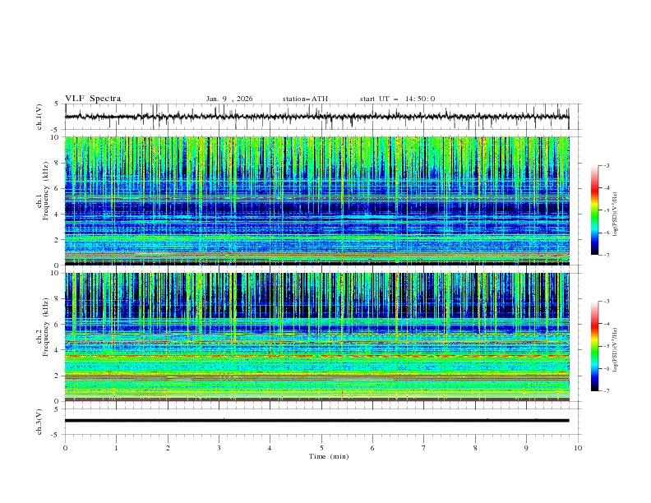
Task: Click the 3 minute tick label
Action: pos(219,447)
